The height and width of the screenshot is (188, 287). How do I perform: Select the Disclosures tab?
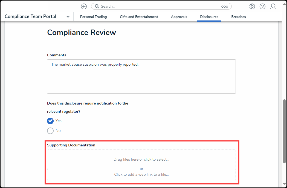click(x=209, y=17)
